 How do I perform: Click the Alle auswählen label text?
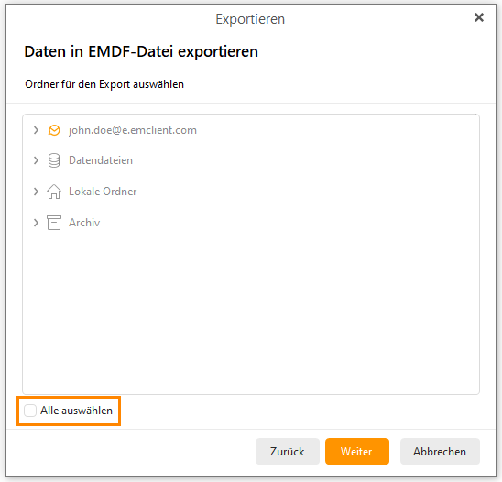pos(76,411)
